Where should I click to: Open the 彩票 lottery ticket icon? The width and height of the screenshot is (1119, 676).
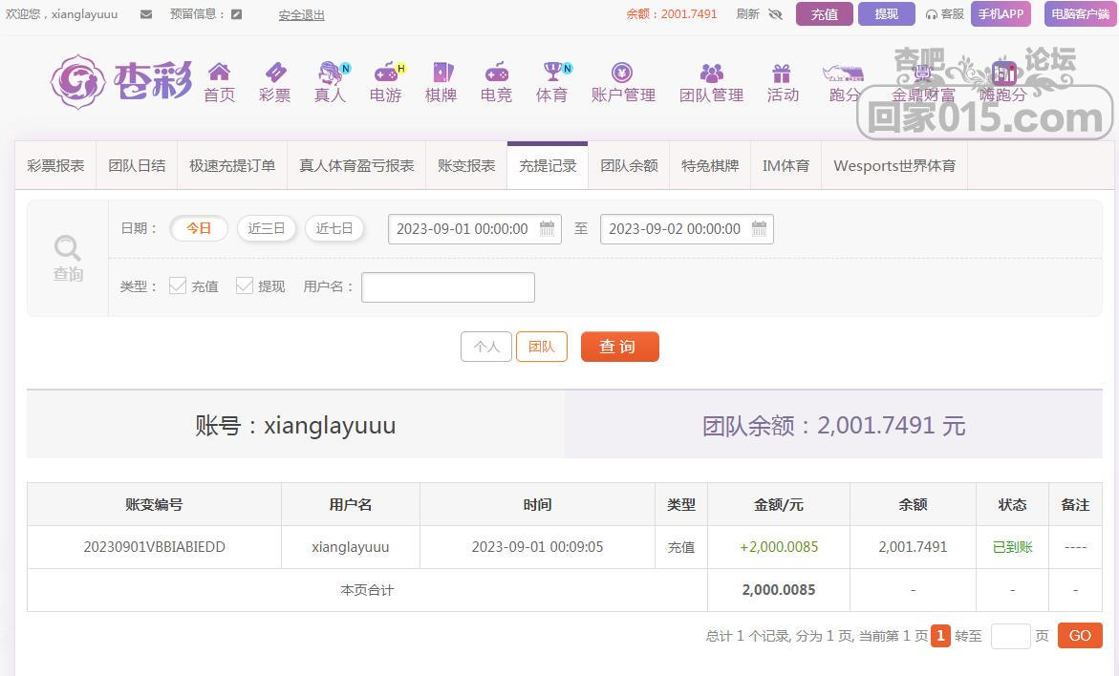click(275, 72)
